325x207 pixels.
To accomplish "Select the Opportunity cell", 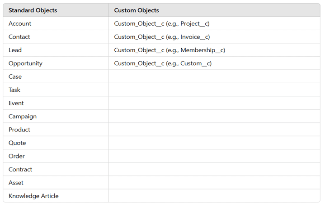I will [x=25, y=63].
